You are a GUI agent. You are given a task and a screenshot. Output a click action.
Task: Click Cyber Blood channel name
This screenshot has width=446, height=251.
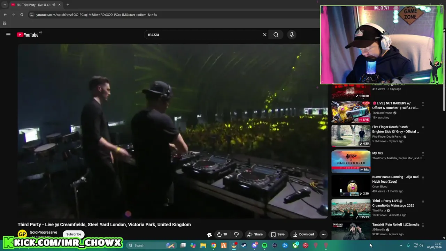click(380, 187)
